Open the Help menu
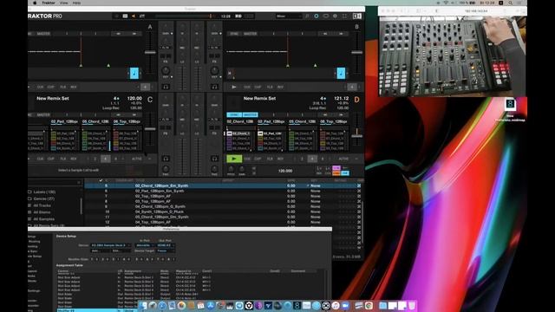This screenshot has height=312, width=555. click(76, 3)
